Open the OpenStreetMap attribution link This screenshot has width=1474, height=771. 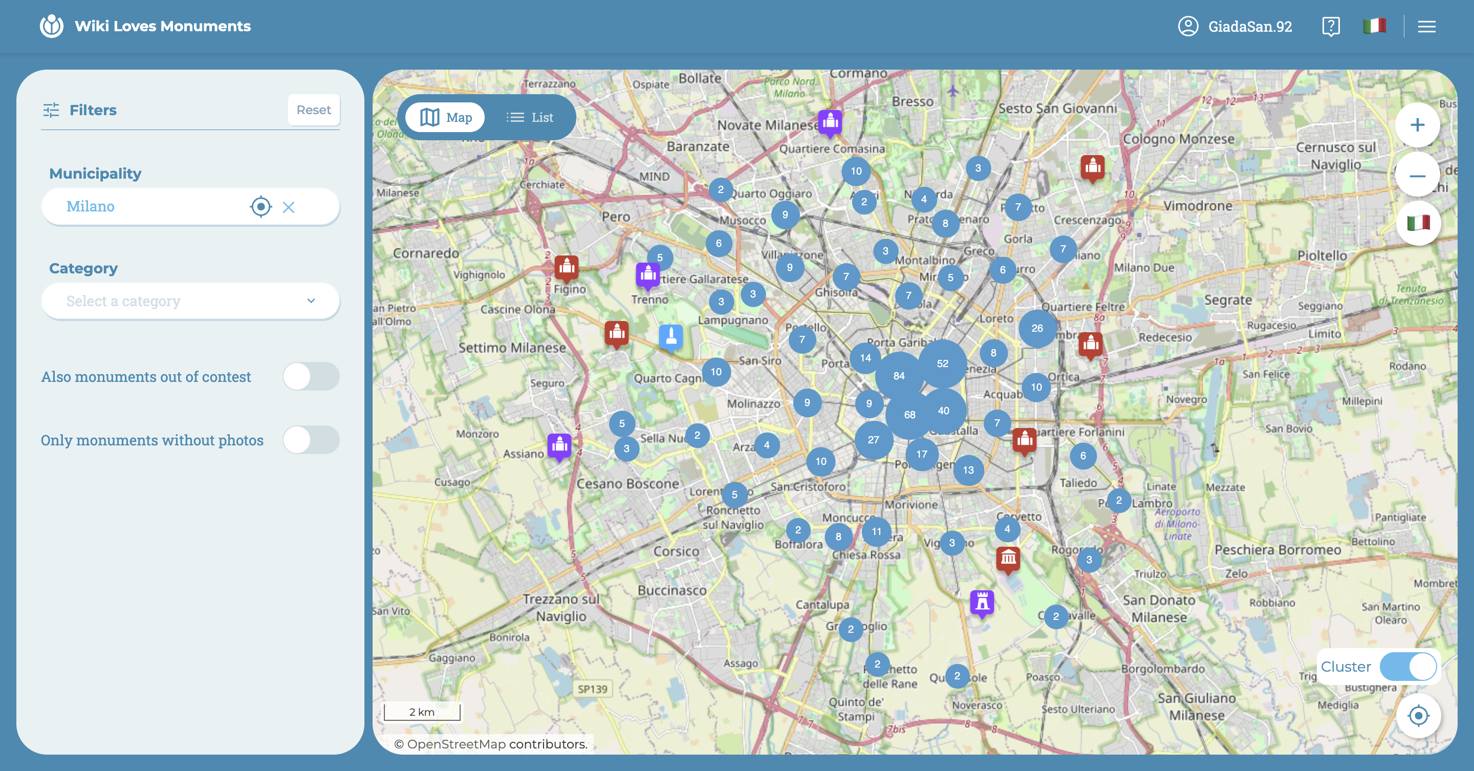[456, 744]
